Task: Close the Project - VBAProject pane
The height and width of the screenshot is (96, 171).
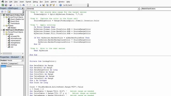Action: (22, 8)
